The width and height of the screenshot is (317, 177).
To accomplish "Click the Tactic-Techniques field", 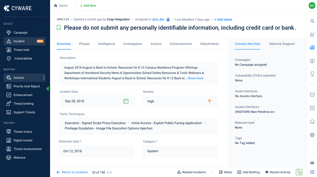I will pos(139,126).
